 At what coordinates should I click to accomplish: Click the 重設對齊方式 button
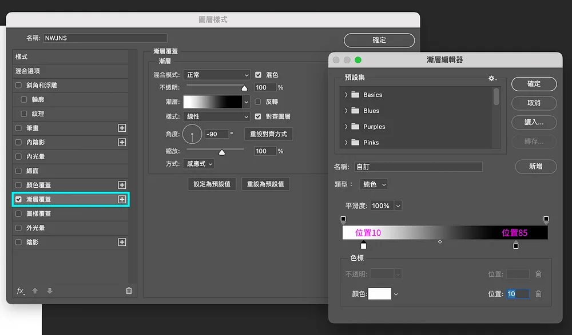pyautogui.click(x=268, y=134)
